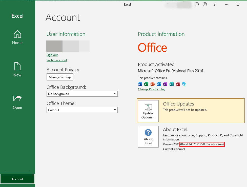Open Manage Settings for account privacy

tap(60, 77)
